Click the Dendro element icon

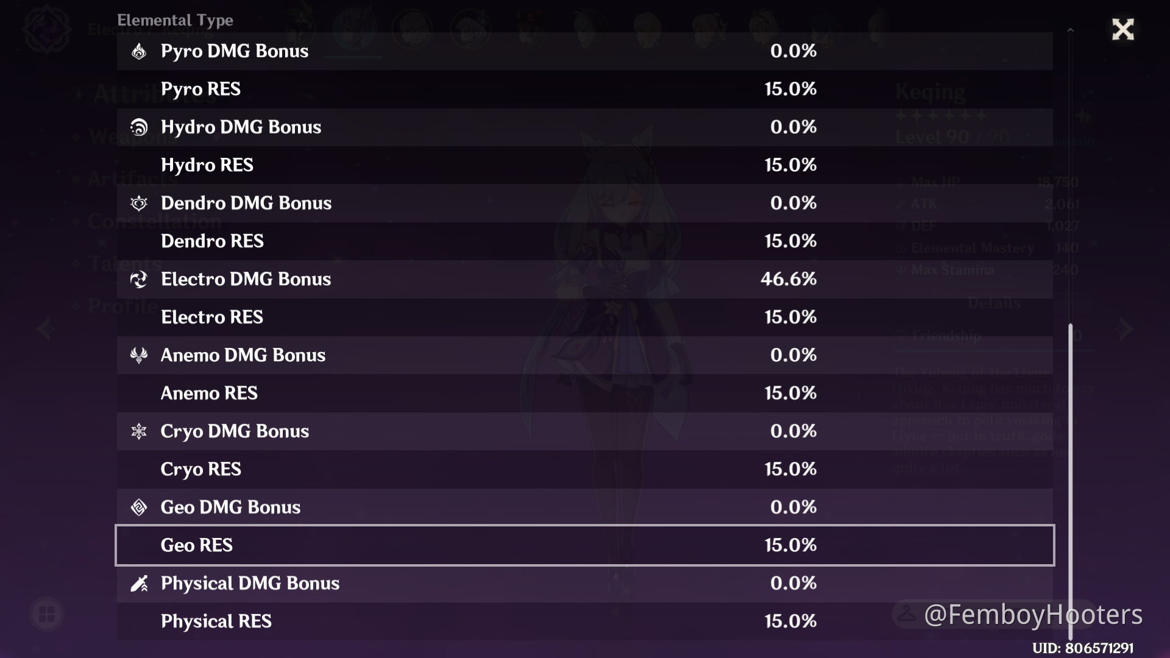point(139,203)
